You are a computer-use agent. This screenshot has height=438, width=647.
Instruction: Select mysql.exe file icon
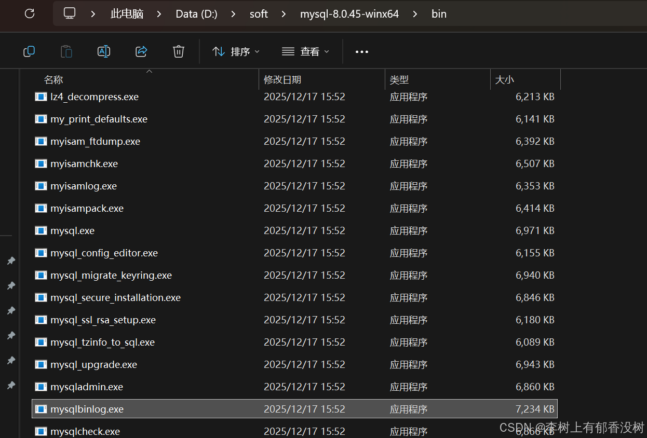tap(41, 230)
